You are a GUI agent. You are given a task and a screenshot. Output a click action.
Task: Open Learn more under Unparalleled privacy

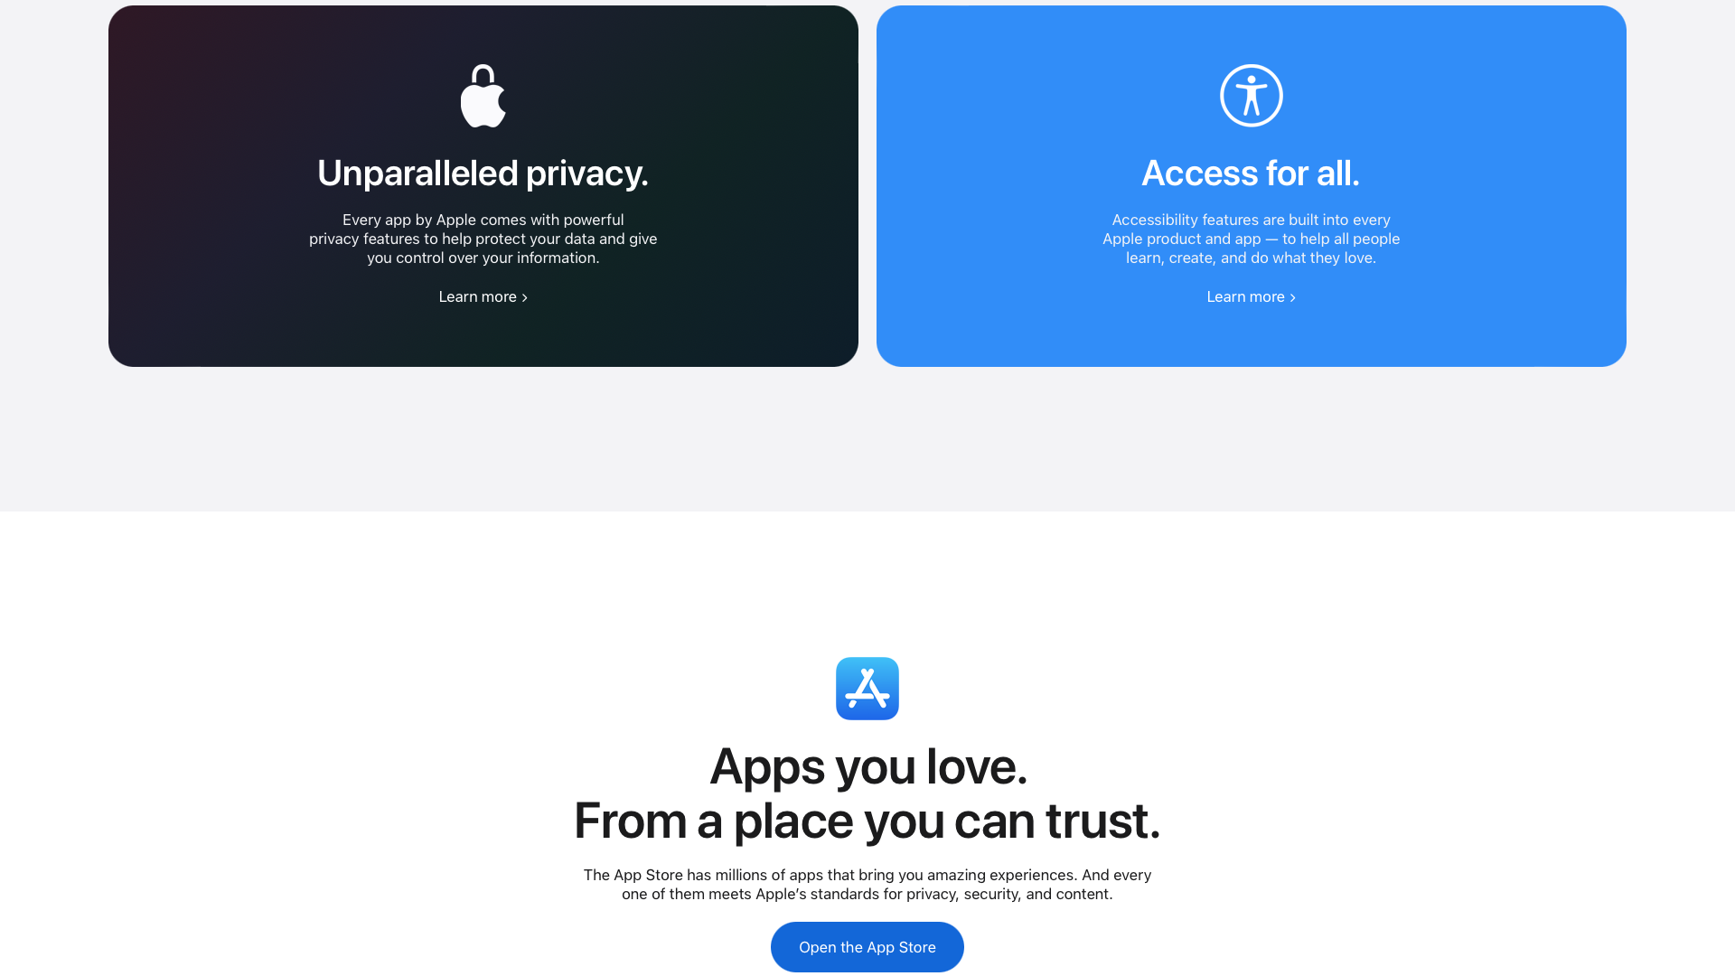483,296
